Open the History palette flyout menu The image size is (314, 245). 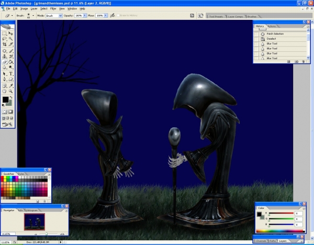click(308, 27)
